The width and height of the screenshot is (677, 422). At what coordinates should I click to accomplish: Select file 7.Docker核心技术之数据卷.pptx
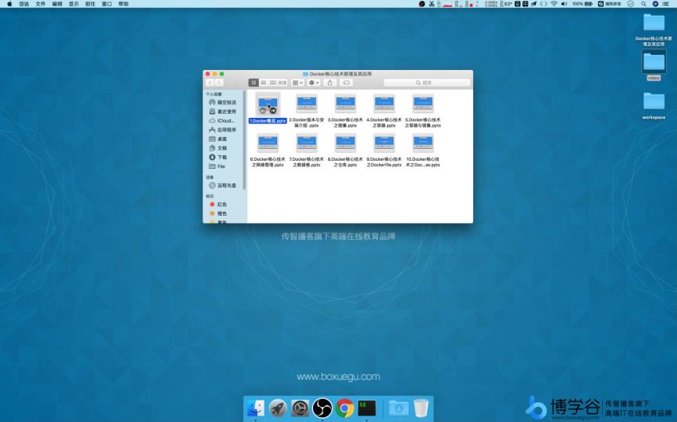tap(307, 150)
